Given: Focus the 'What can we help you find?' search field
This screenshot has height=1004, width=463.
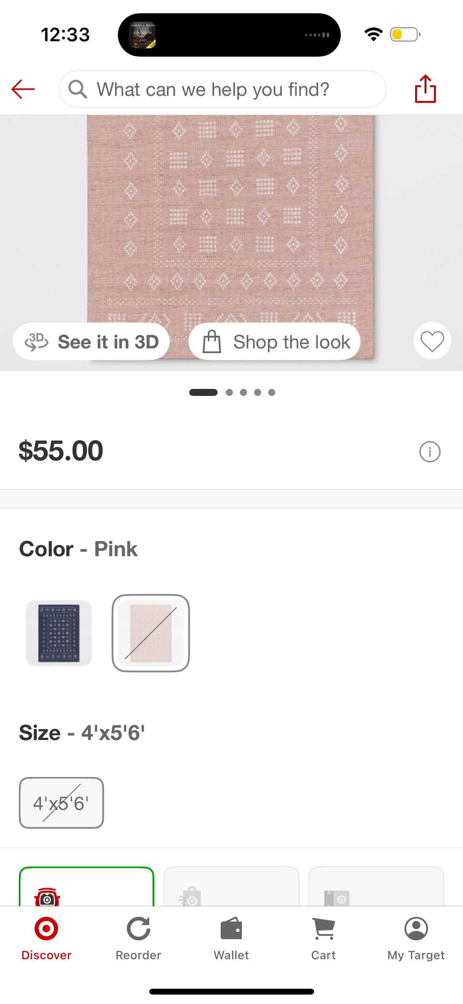Looking at the screenshot, I should click(x=232, y=89).
